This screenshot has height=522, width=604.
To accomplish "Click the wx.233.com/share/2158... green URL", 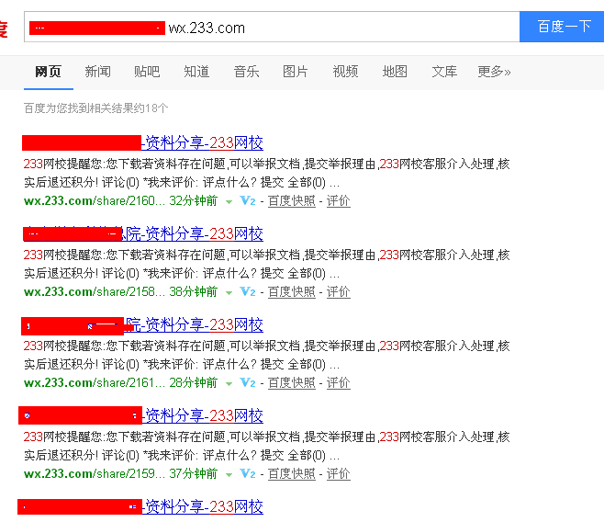I will (x=95, y=292).
